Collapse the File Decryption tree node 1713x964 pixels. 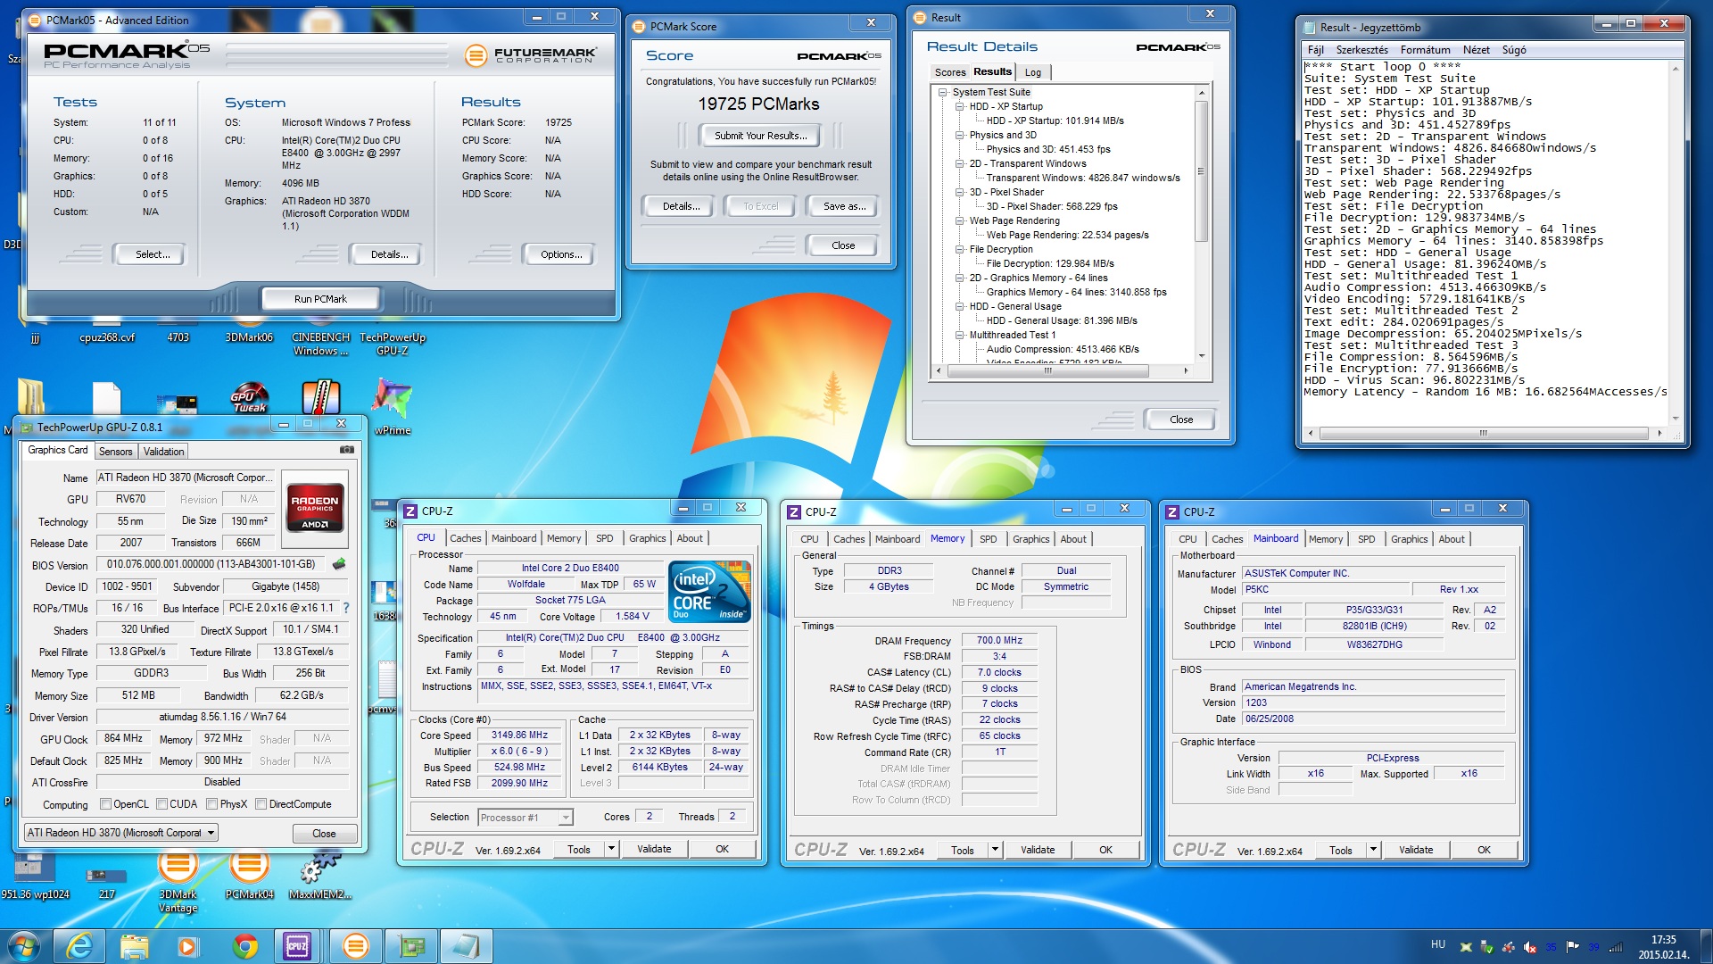point(959,249)
